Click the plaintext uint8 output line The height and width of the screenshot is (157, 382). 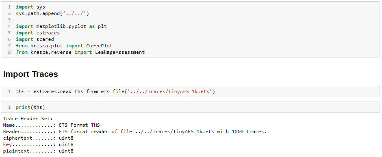[x=38, y=151]
